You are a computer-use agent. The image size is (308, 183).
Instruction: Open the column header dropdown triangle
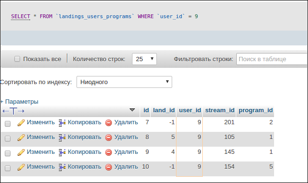[132, 110]
